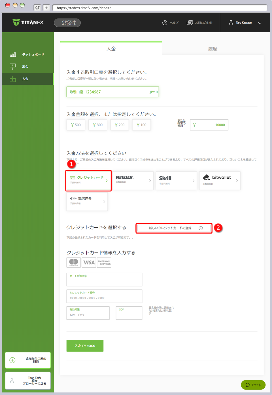This screenshot has width=272, height=395.
Task: Click the VISA card brand icon
Action: [x=89, y=262]
